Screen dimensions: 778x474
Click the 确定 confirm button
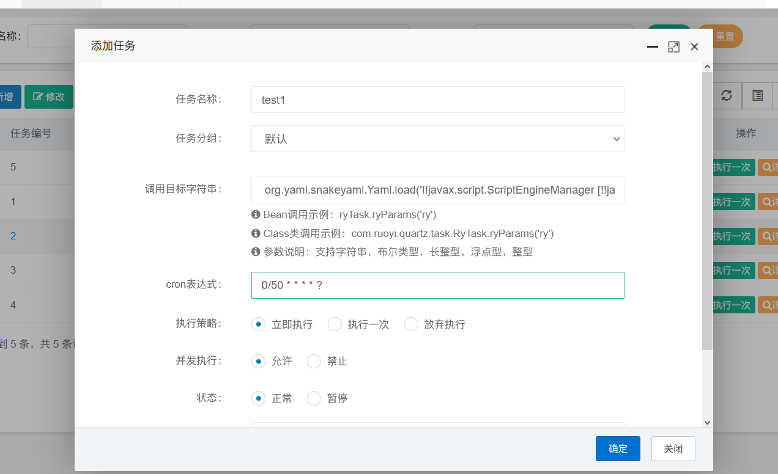618,449
